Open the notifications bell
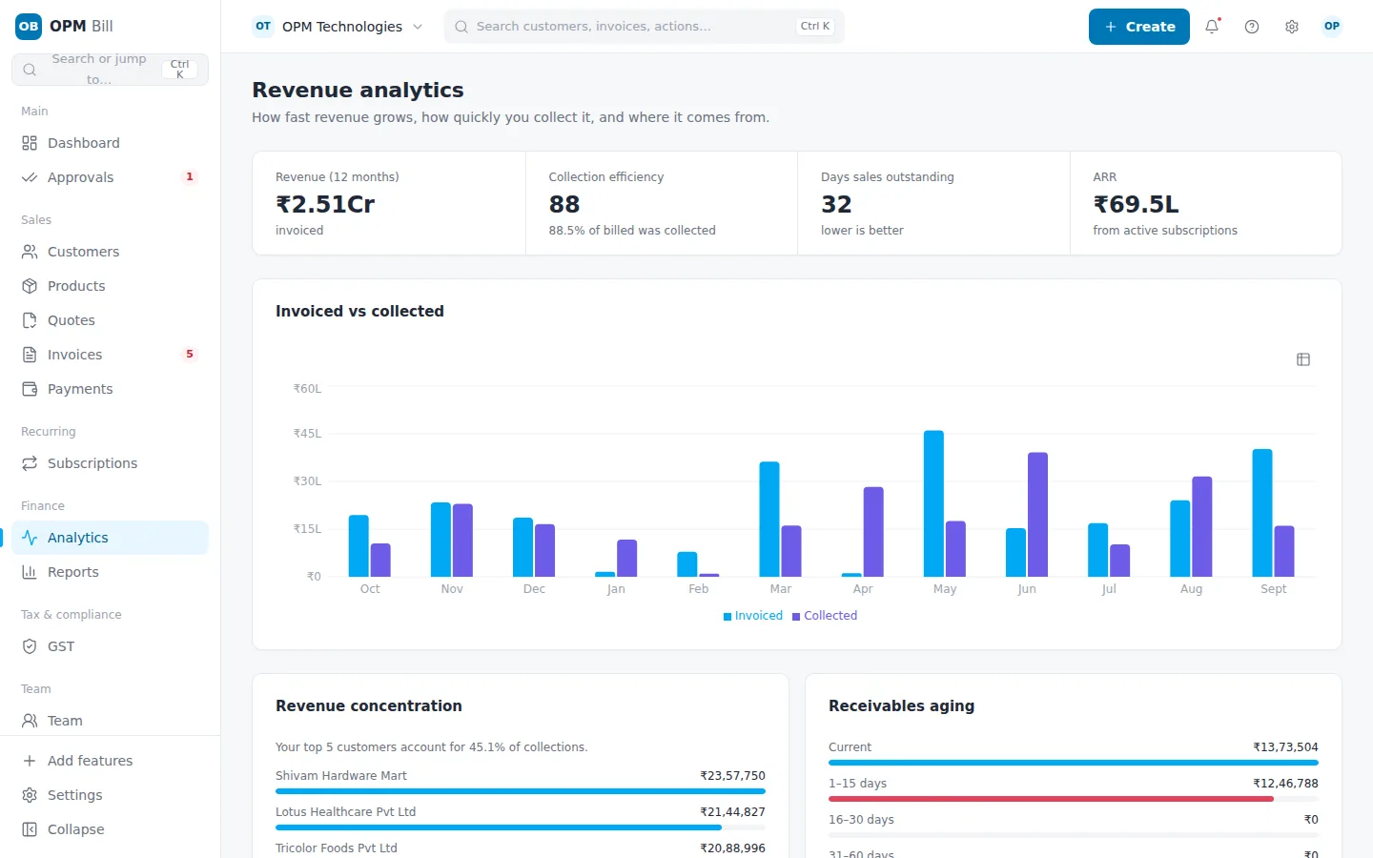Viewport: 1373px width, 858px height. pos(1212,27)
